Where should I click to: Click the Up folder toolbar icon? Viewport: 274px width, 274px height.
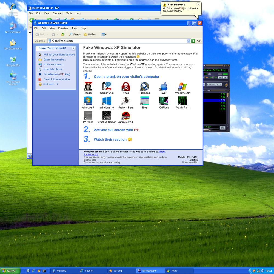tap(63, 35)
